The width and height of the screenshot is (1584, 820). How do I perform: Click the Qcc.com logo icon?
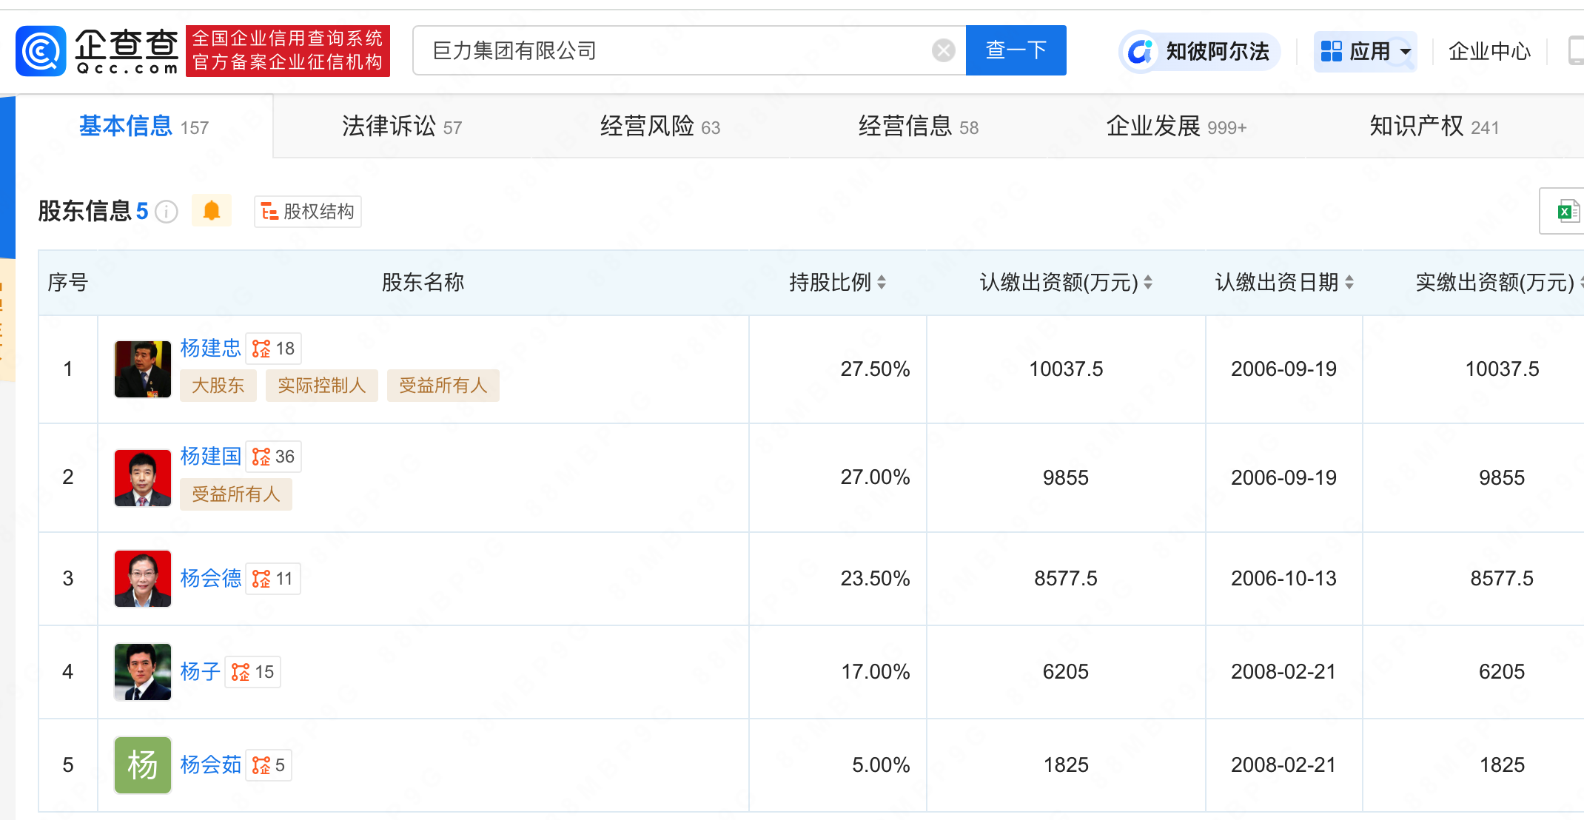41,50
